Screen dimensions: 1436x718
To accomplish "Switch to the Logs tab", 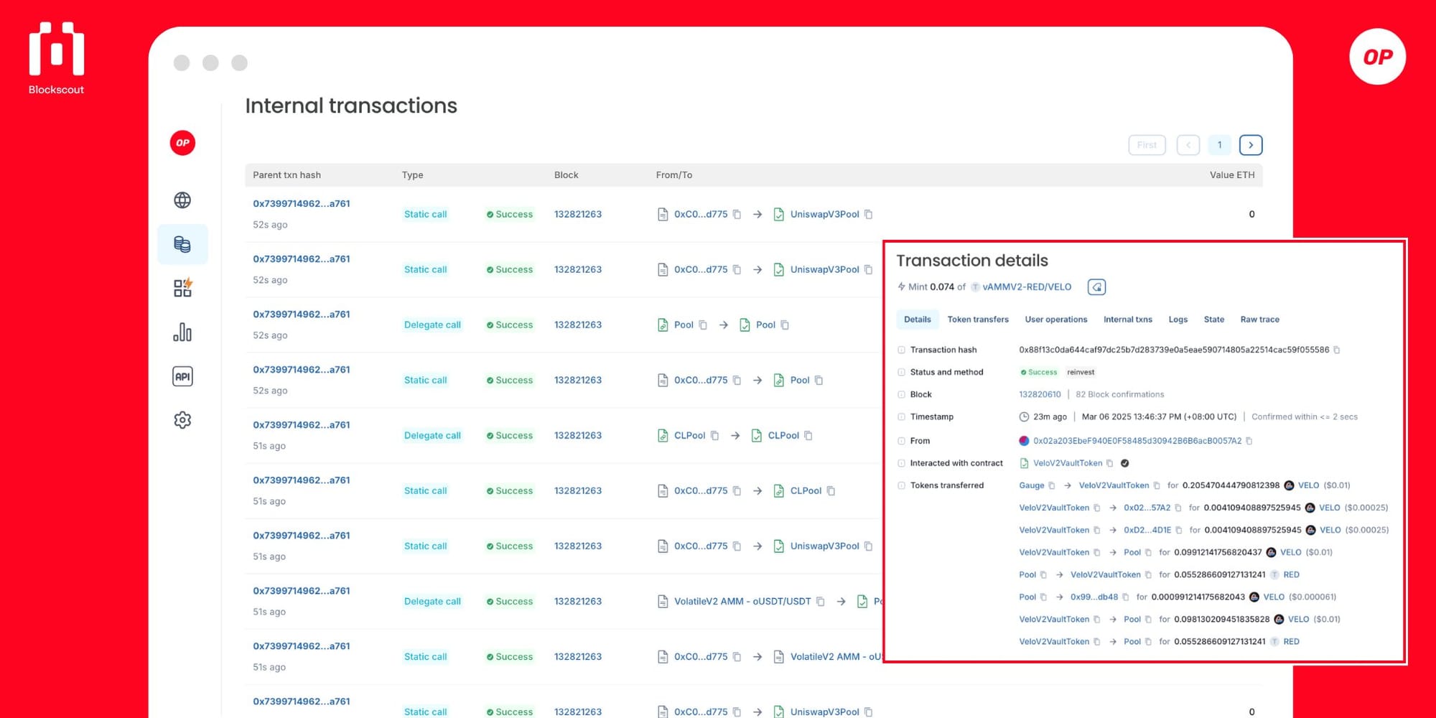I will (x=1178, y=320).
